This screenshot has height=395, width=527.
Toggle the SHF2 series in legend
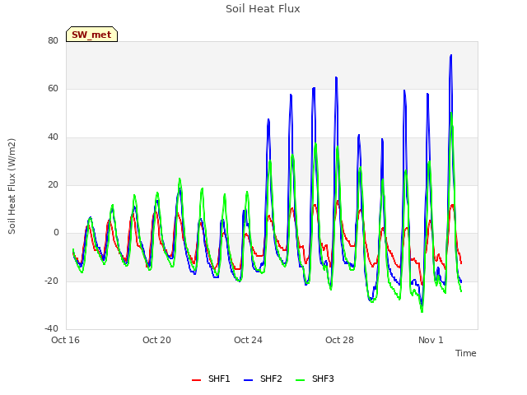[263, 379]
